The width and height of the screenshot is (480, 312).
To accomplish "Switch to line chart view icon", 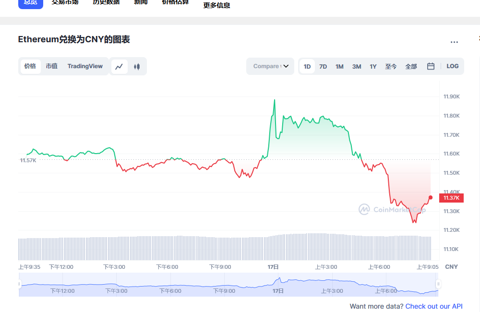I will 119,66.
